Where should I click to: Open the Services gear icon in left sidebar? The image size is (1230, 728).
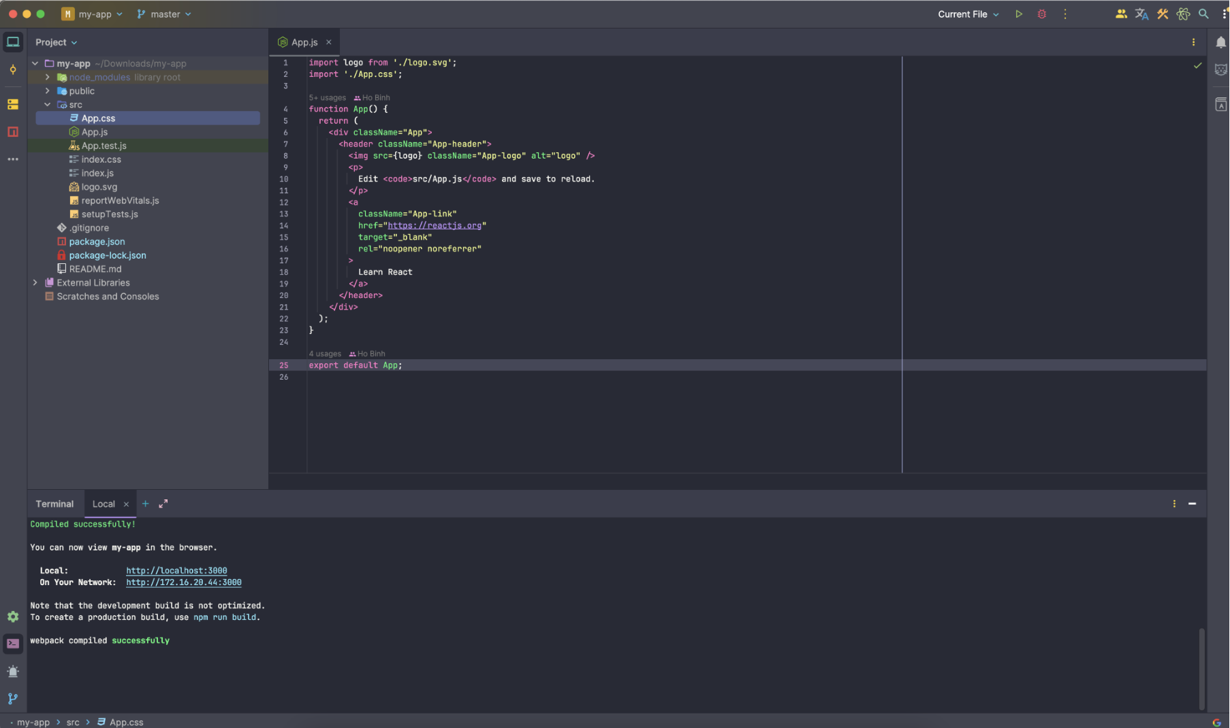pyautogui.click(x=13, y=616)
